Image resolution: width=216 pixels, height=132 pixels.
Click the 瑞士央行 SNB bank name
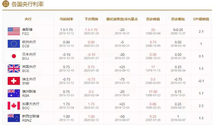[29, 81]
